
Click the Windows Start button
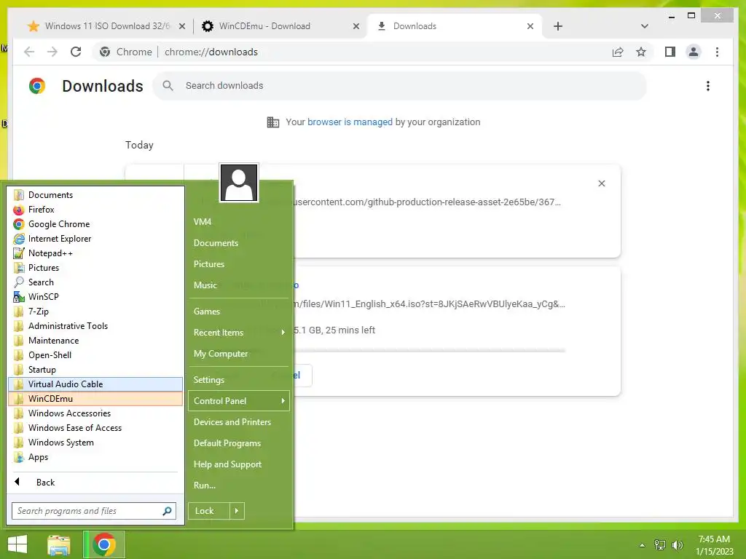click(17, 544)
